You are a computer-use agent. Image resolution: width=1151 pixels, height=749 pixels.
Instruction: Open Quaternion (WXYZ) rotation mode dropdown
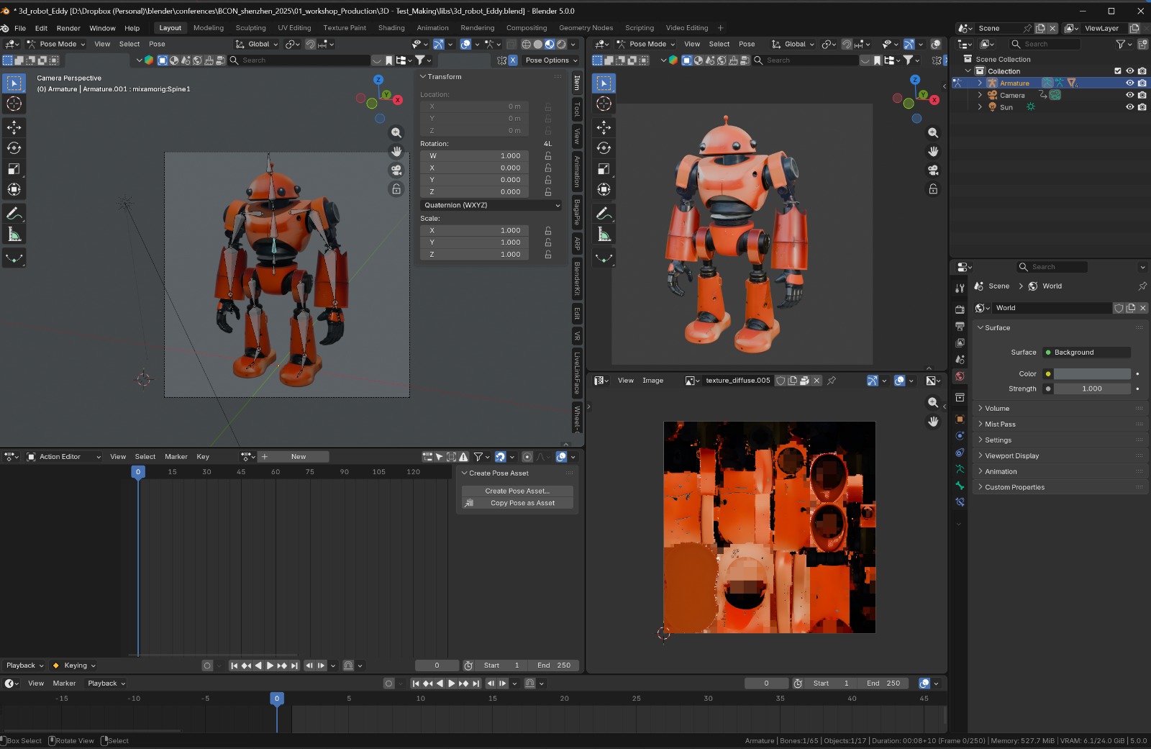[x=491, y=205]
